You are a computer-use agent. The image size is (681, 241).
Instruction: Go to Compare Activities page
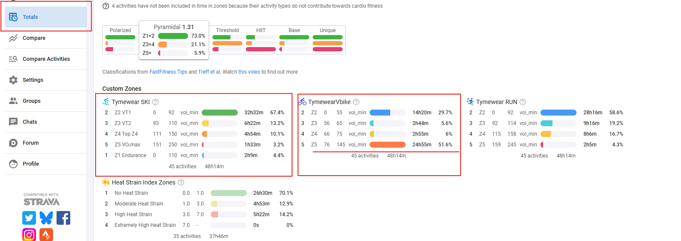pyautogui.click(x=46, y=59)
